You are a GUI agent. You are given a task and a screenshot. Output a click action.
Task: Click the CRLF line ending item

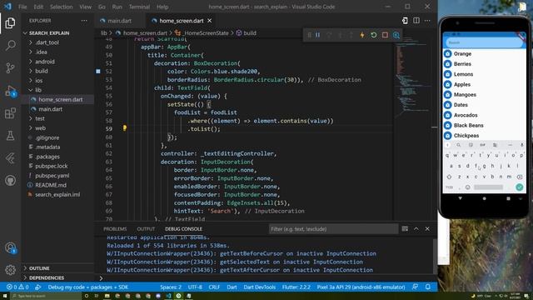[214, 287]
